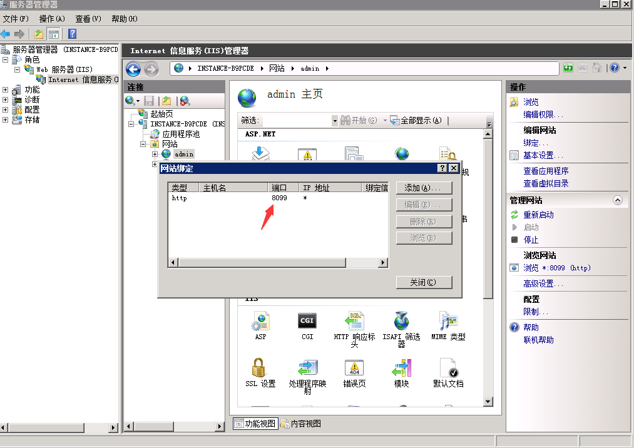Image resolution: width=634 pixels, height=448 pixels.
Task: Click the forward arrow in Server Manager toolbar
Action: (x=19, y=34)
